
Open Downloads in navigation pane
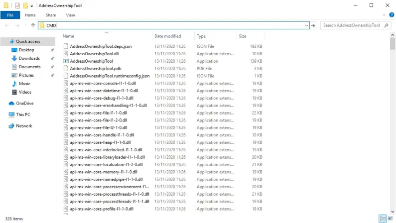[x=29, y=58]
